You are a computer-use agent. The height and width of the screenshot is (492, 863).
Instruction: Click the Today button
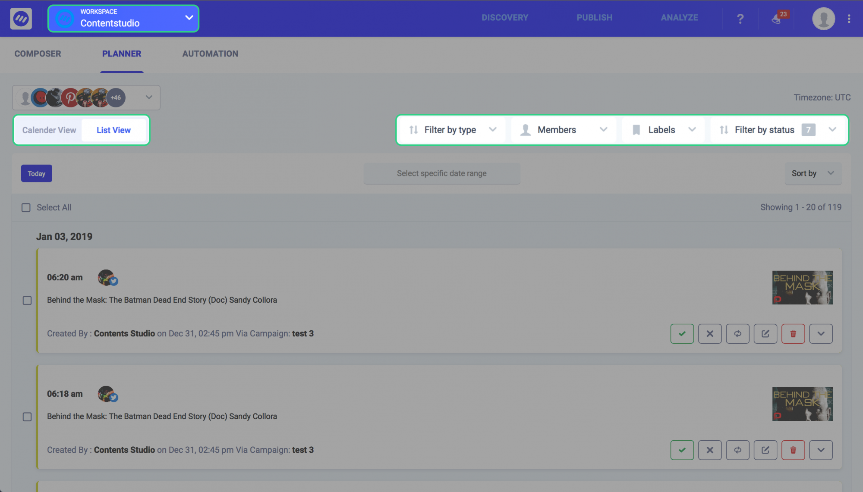[x=36, y=173]
